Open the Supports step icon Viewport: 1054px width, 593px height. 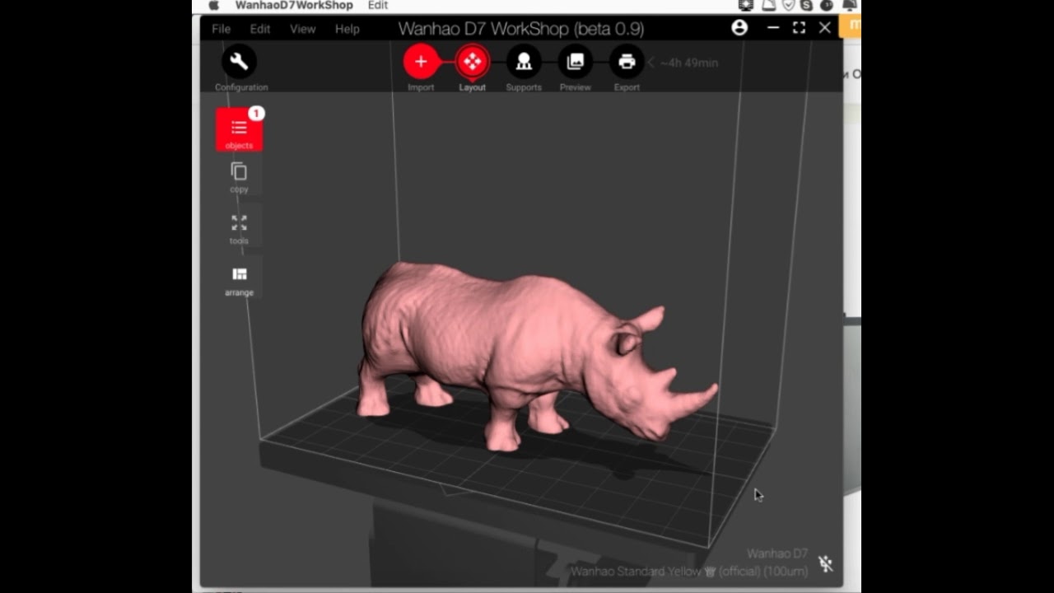pyautogui.click(x=524, y=62)
